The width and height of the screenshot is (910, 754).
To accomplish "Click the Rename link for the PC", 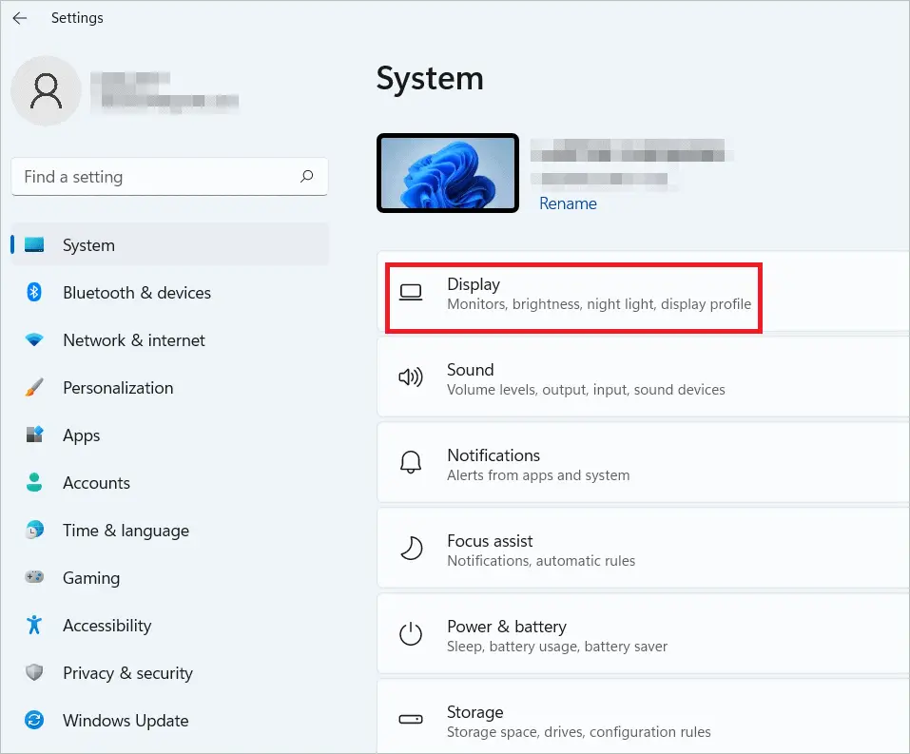I will 568,203.
